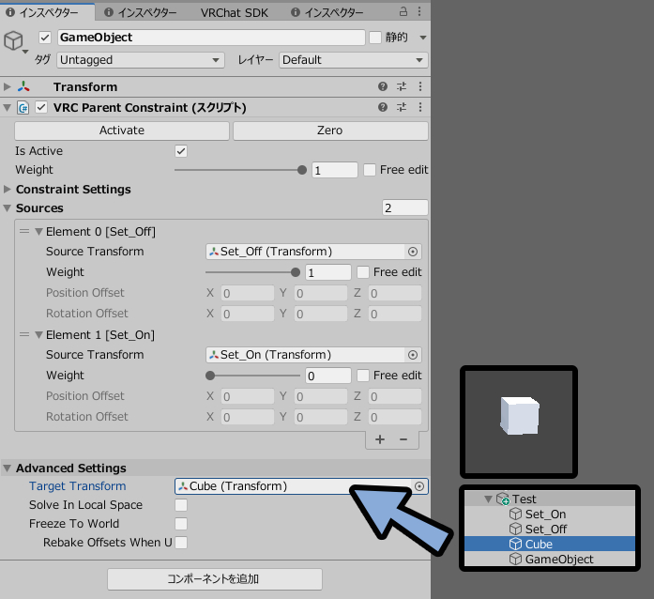Click the Zero button
This screenshot has width=654, height=599.
pos(330,131)
